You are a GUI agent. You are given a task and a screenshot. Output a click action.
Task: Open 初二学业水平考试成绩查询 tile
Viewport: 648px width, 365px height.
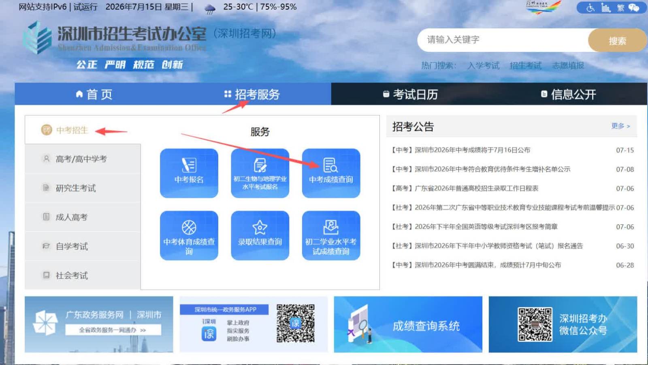[331, 235]
